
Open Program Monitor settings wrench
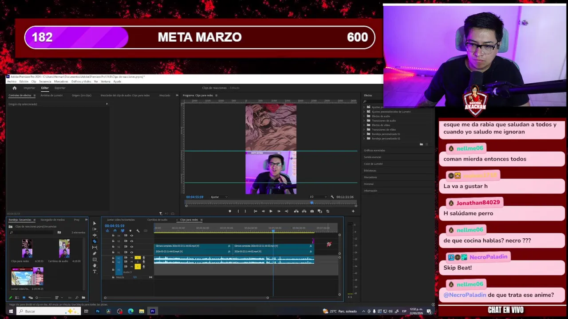click(x=332, y=197)
